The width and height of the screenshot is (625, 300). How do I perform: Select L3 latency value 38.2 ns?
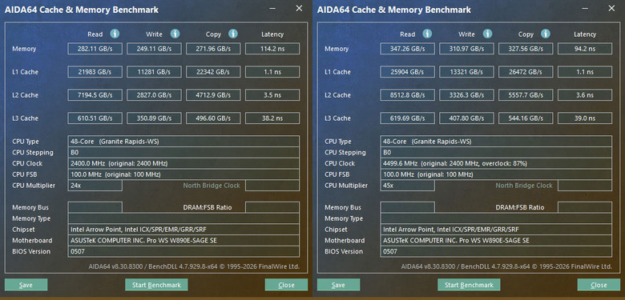[x=272, y=118]
